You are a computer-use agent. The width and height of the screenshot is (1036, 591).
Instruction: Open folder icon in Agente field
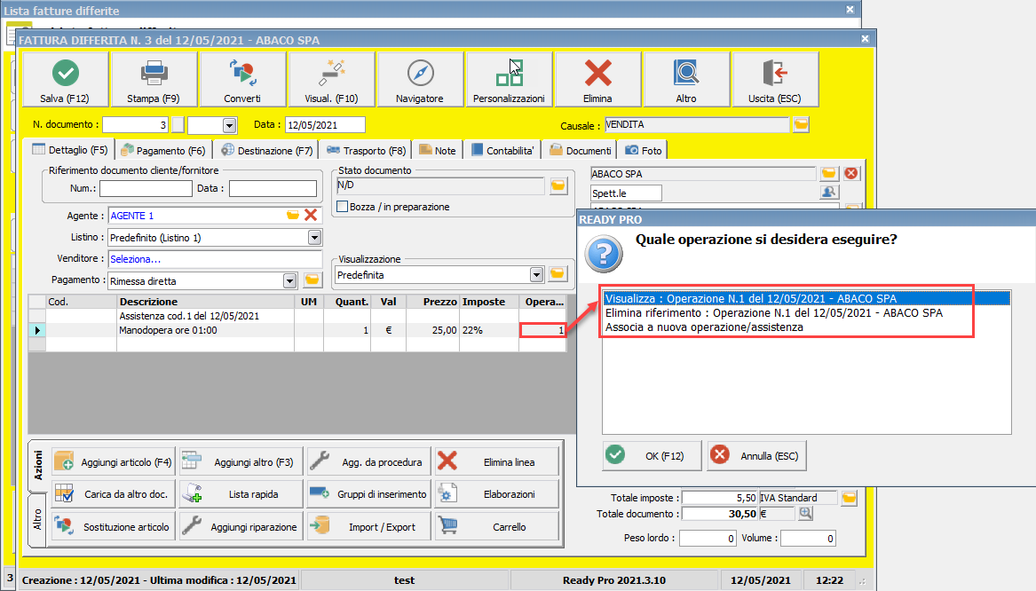[x=293, y=216]
